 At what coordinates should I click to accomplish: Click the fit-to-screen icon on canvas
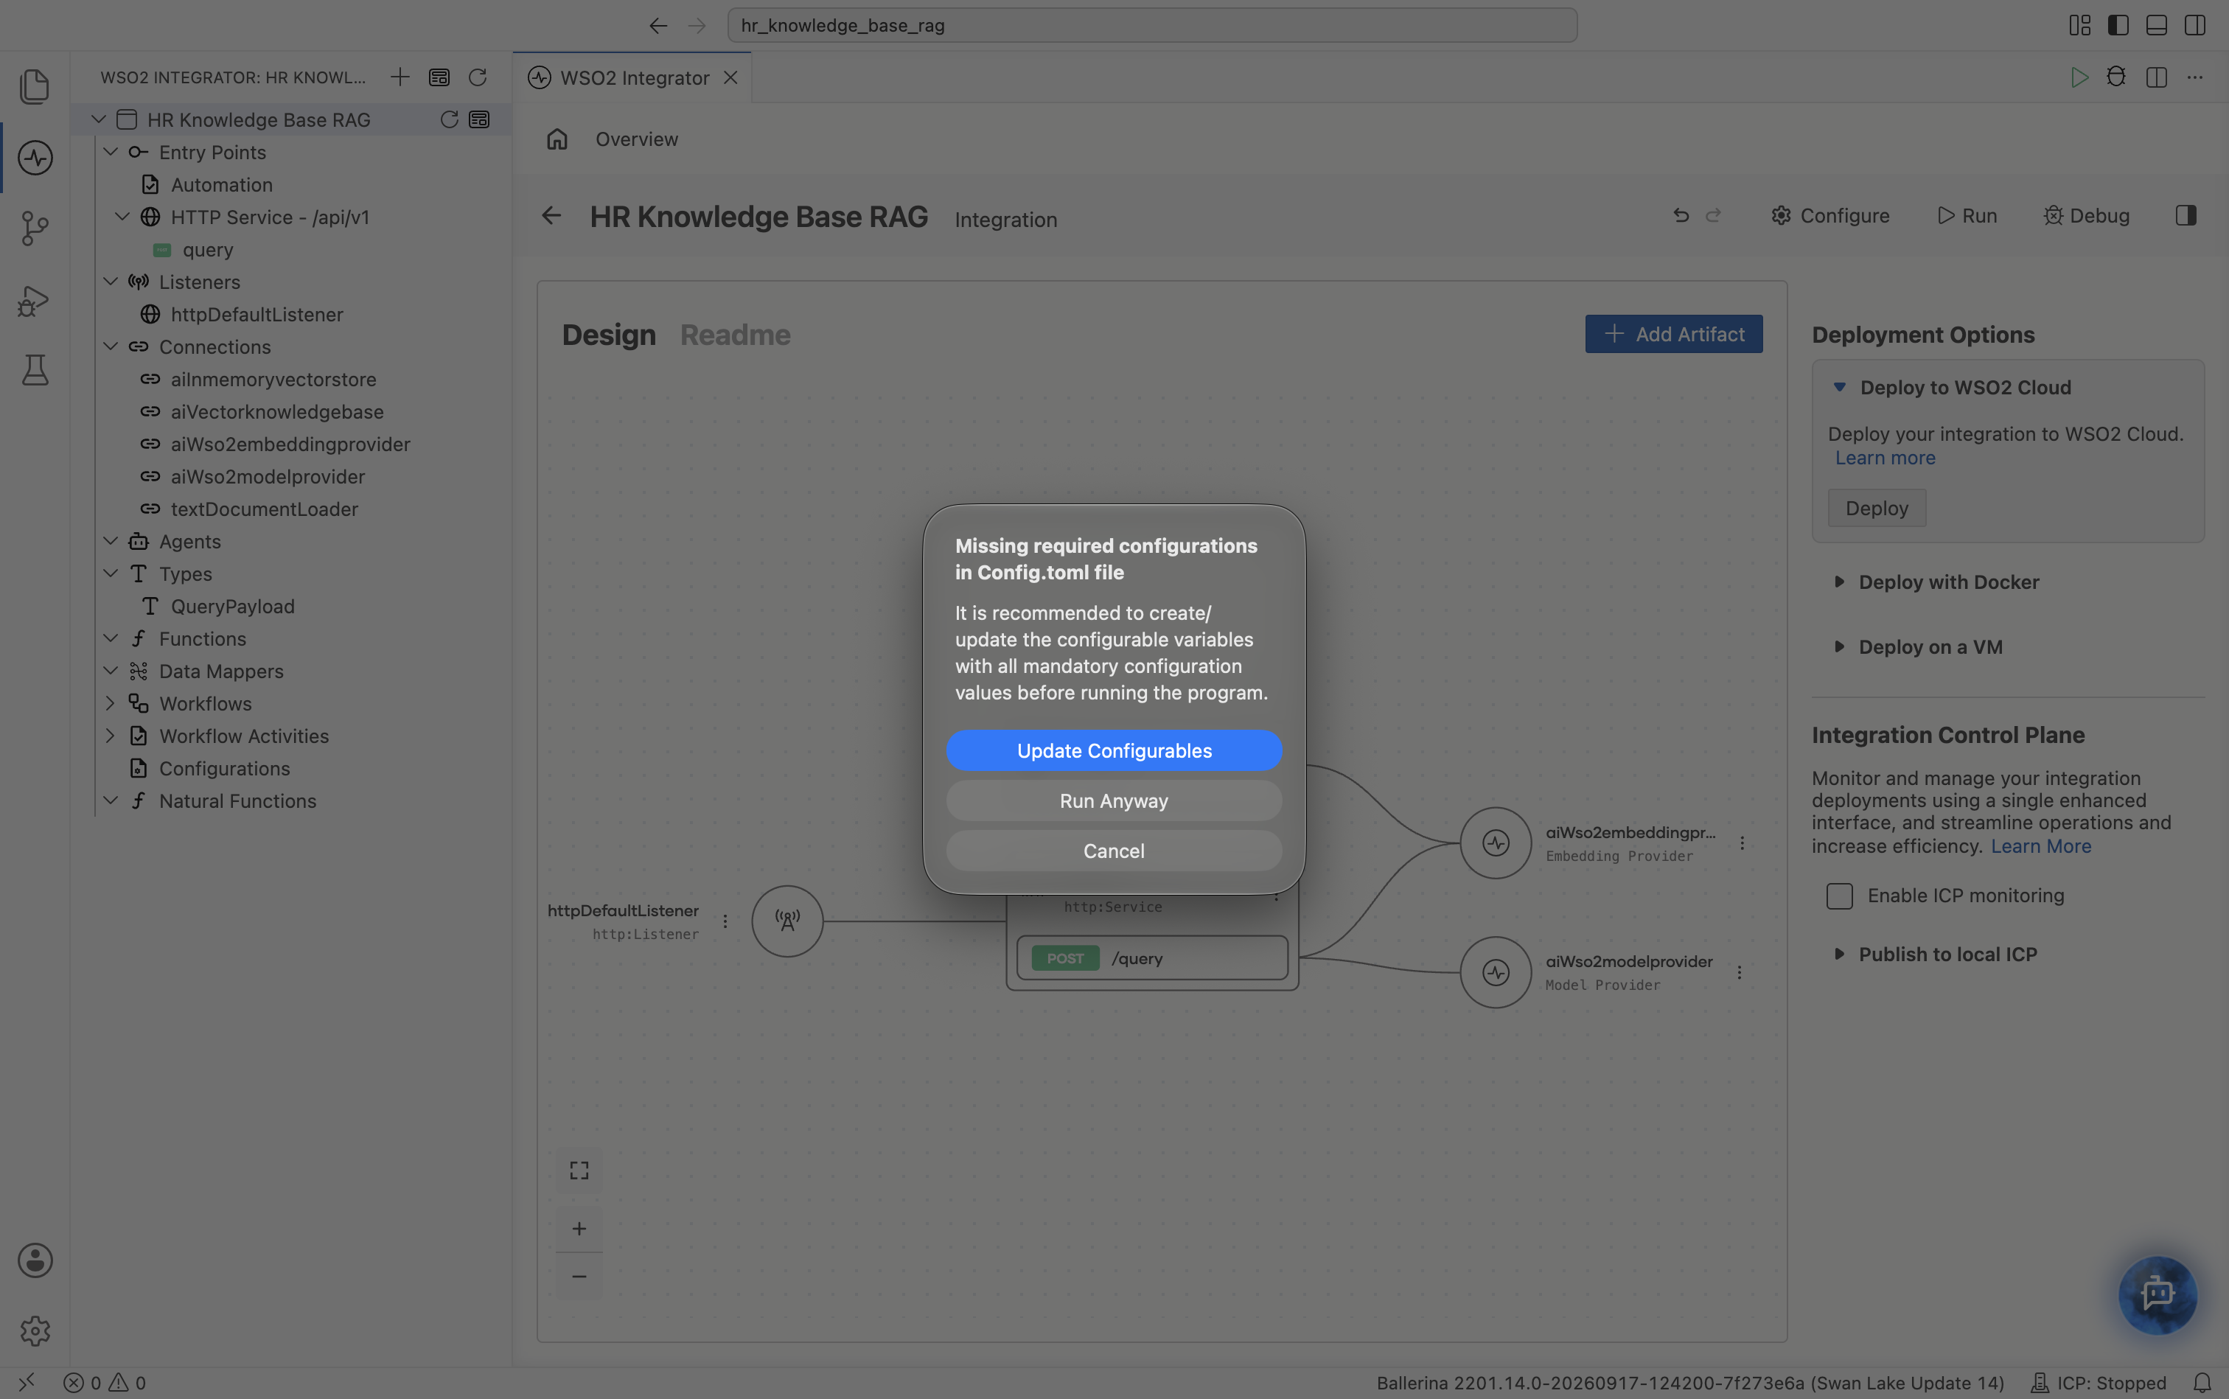tap(579, 1171)
